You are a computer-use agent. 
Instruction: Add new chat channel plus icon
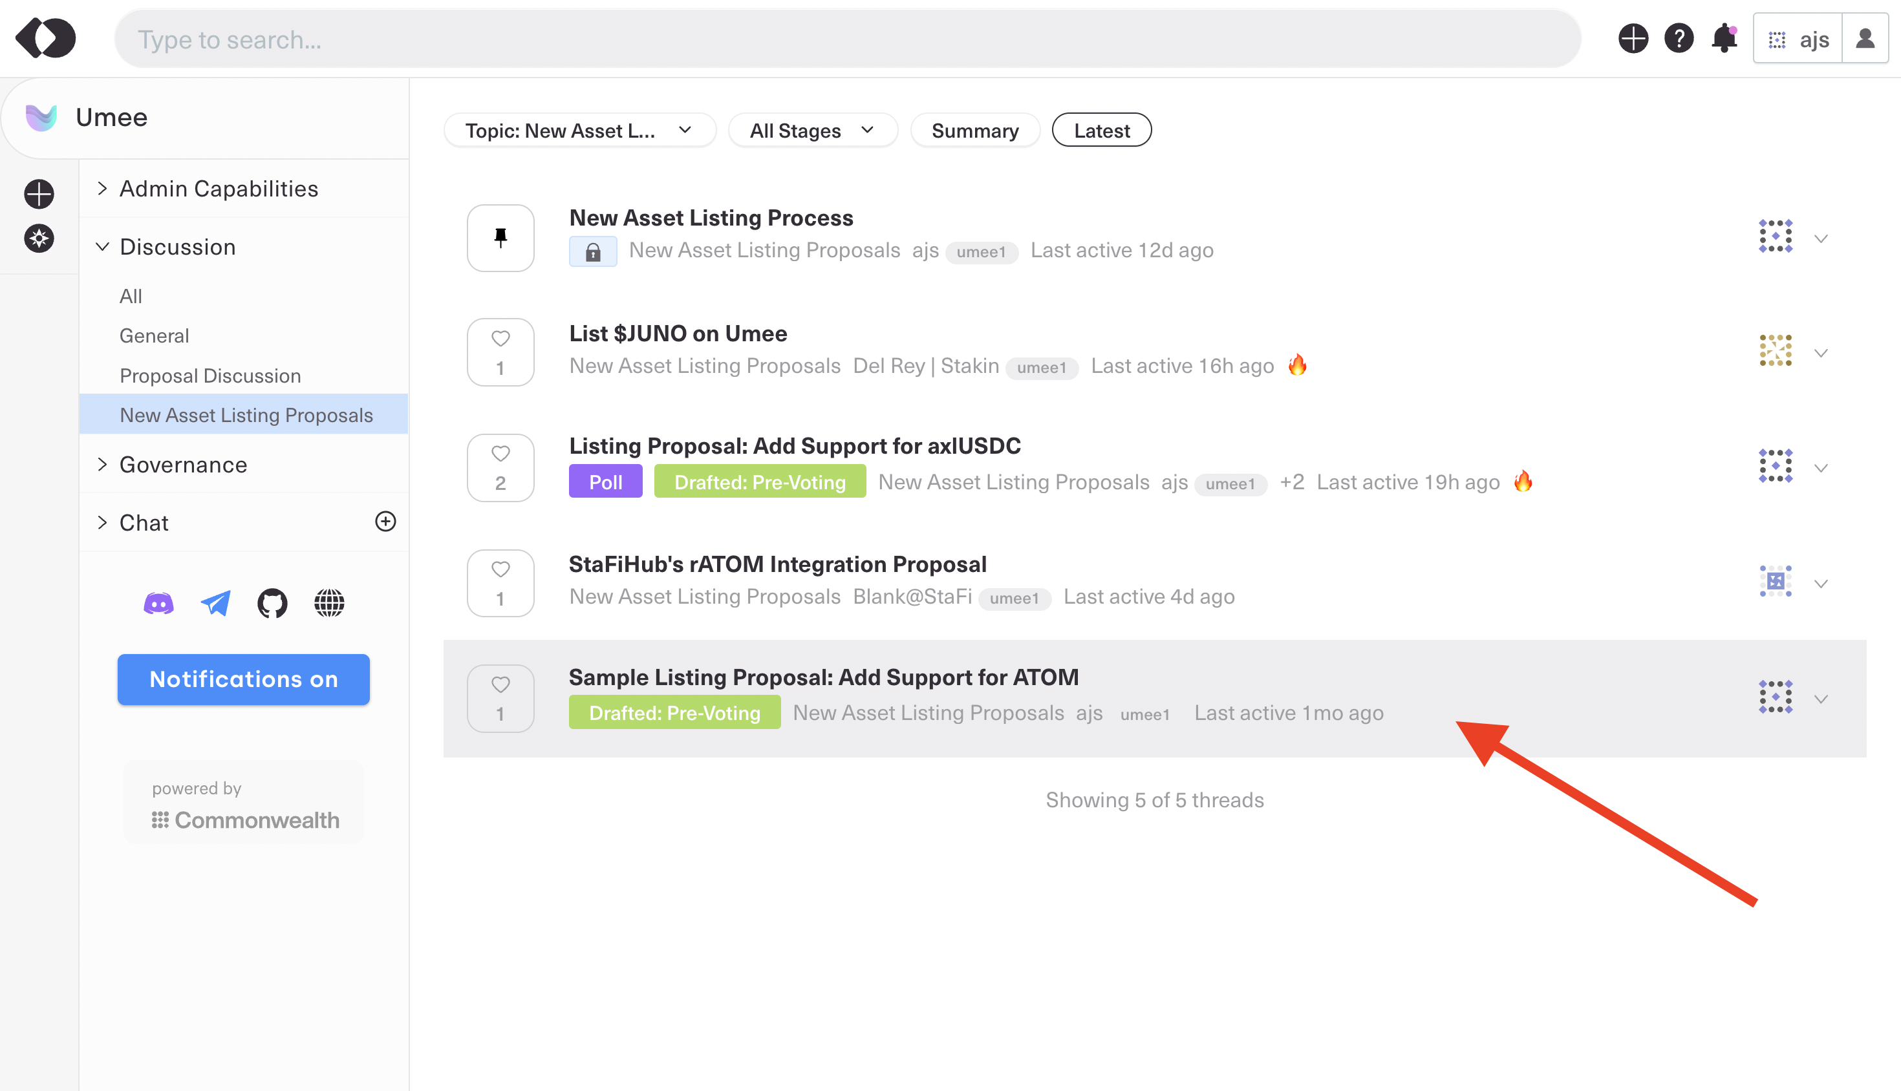pos(385,522)
